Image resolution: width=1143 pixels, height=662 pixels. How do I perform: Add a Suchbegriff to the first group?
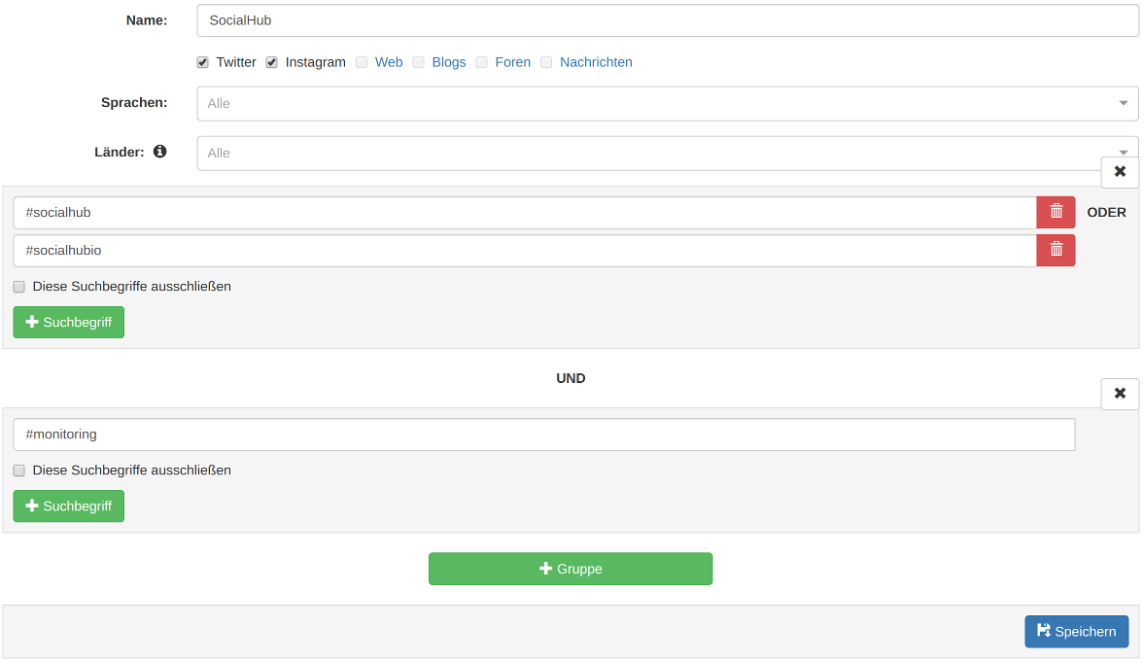69,322
